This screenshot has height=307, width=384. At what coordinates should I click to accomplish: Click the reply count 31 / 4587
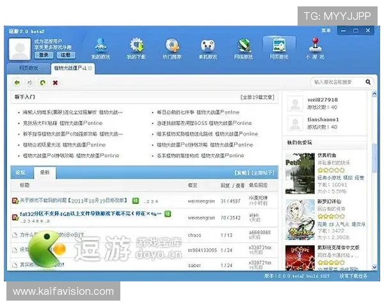[x=230, y=201]
